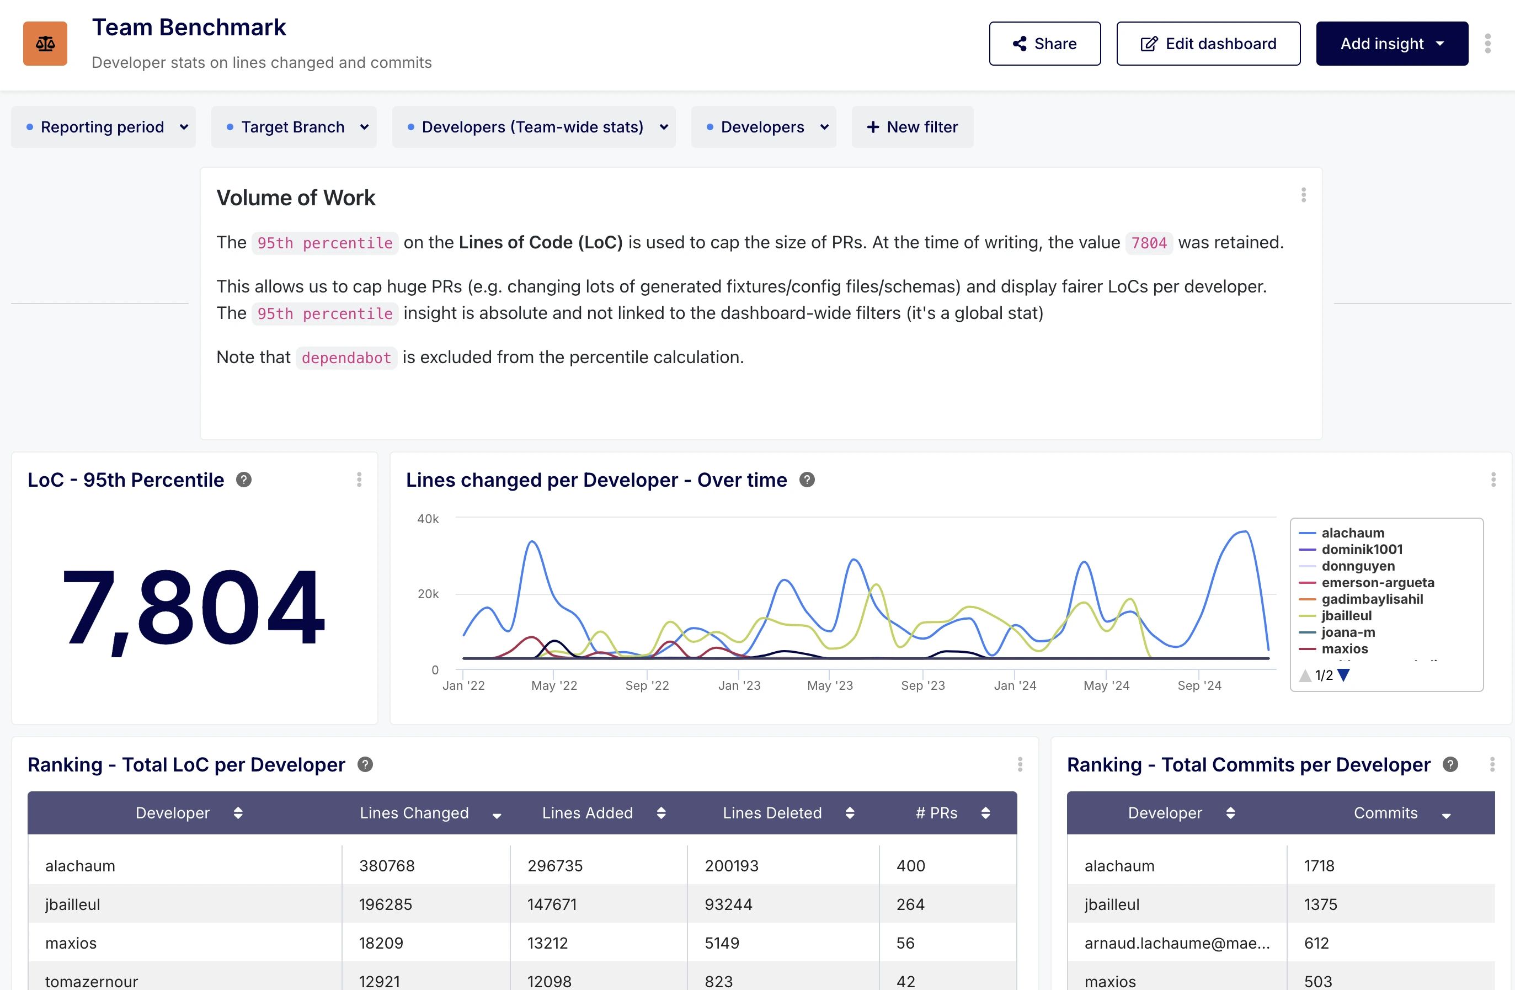Open Volume of Work card options menu
1515x990 pixels.
[x=1303, y=195]
